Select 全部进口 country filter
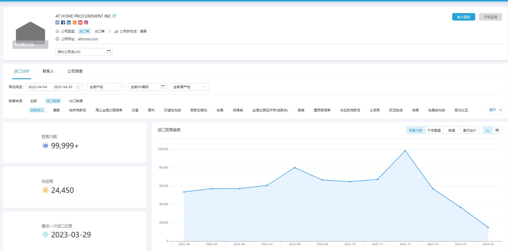This screenshot has width=508, height=251. [37, 110]
